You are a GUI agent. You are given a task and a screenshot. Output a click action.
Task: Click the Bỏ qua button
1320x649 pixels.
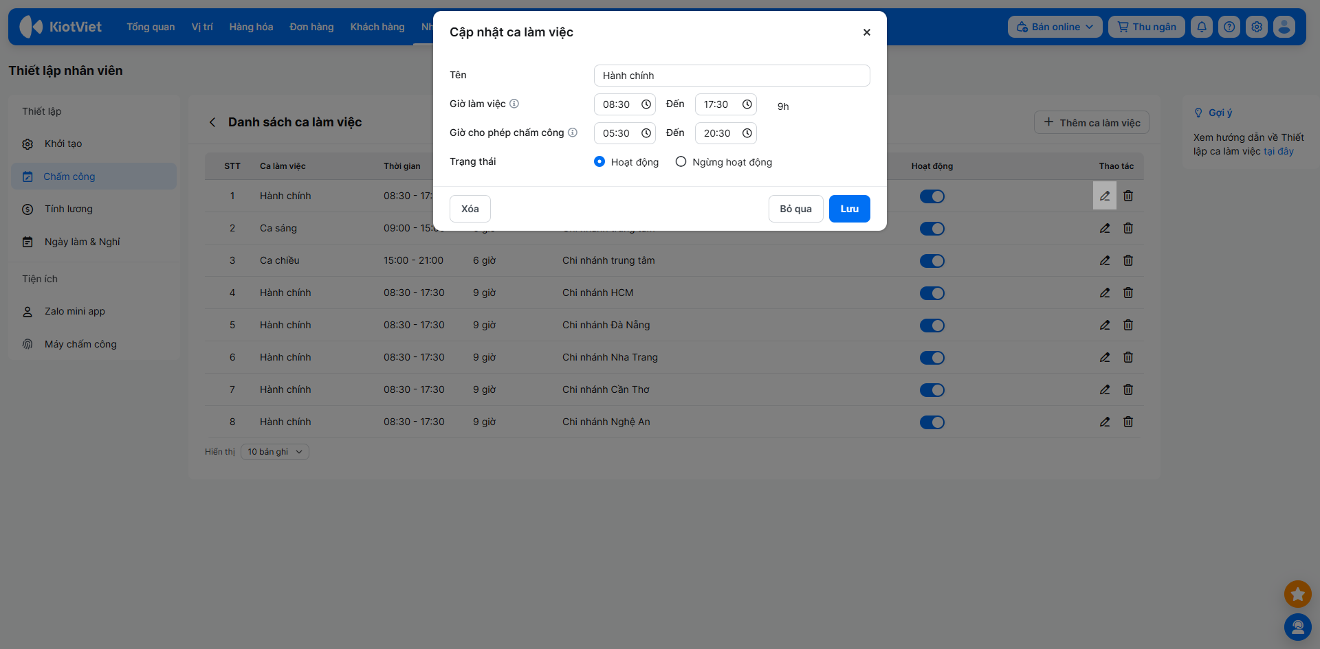point(795,209)
